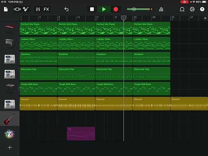This screenshot has width=208, height=156.
Task: Tap bar 13 on the ruler
Action: tap(78, 17)
